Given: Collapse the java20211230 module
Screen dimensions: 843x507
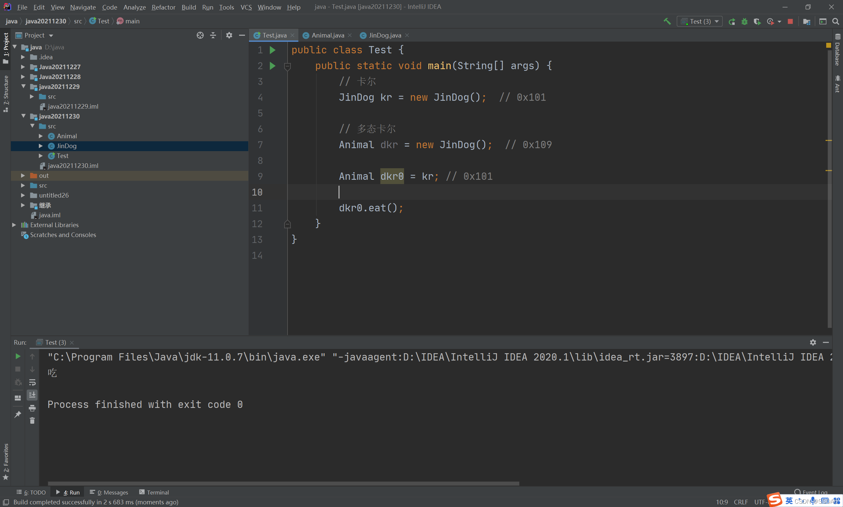Looking at the screenshot, I should tap(23, 116).
